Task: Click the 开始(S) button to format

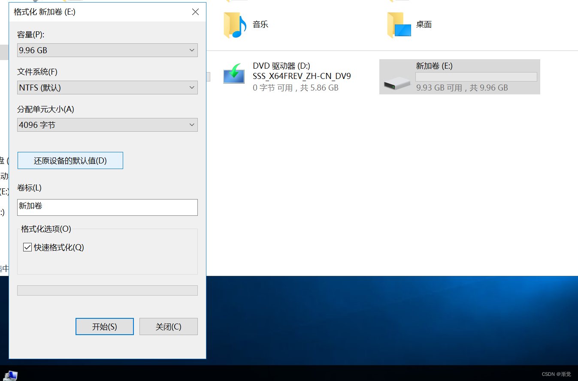Action: [x=104, y=327]
